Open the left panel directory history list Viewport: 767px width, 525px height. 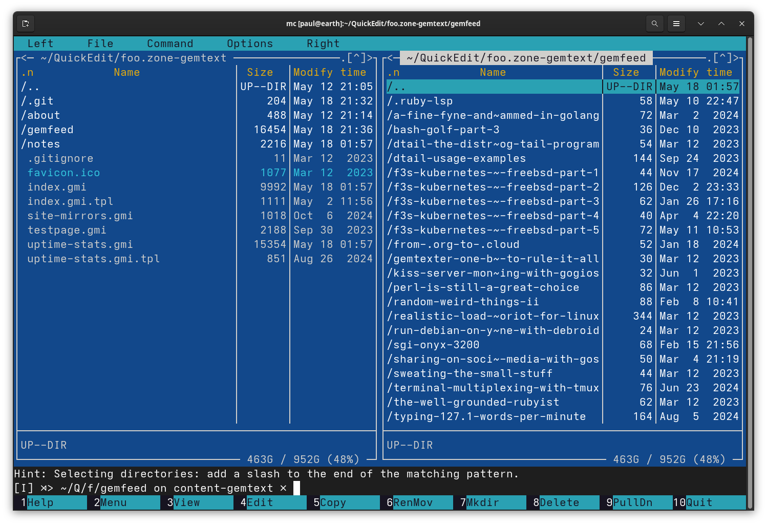point(356,58)
